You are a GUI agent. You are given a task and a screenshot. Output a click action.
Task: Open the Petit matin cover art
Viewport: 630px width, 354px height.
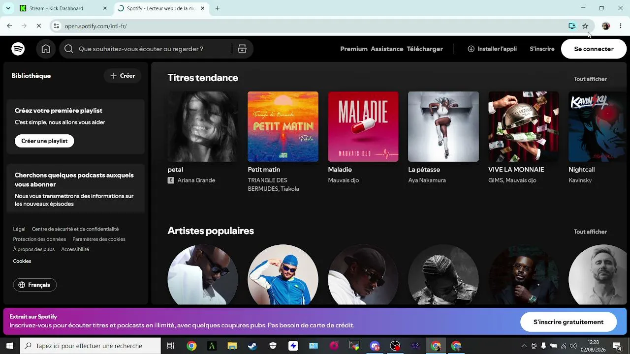(283, 126)
